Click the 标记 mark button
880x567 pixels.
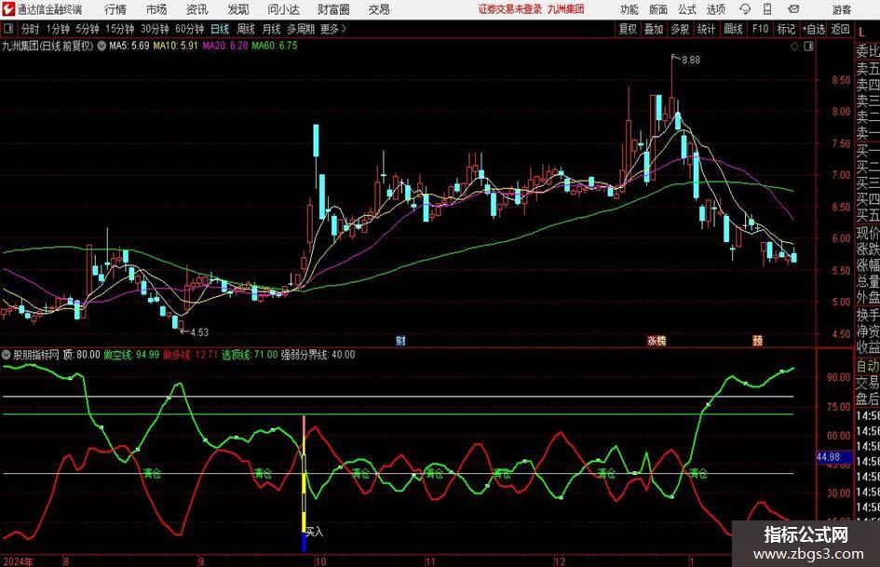coord(786,29)
